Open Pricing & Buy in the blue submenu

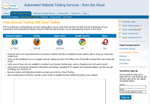point(55,17)
